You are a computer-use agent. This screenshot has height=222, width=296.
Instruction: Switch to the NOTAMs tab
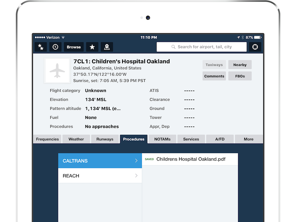(x=162, y=139)
